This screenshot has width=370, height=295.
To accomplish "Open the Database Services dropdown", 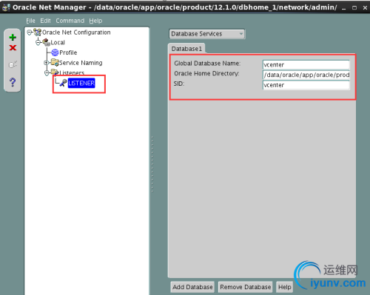I will [207, 34].
